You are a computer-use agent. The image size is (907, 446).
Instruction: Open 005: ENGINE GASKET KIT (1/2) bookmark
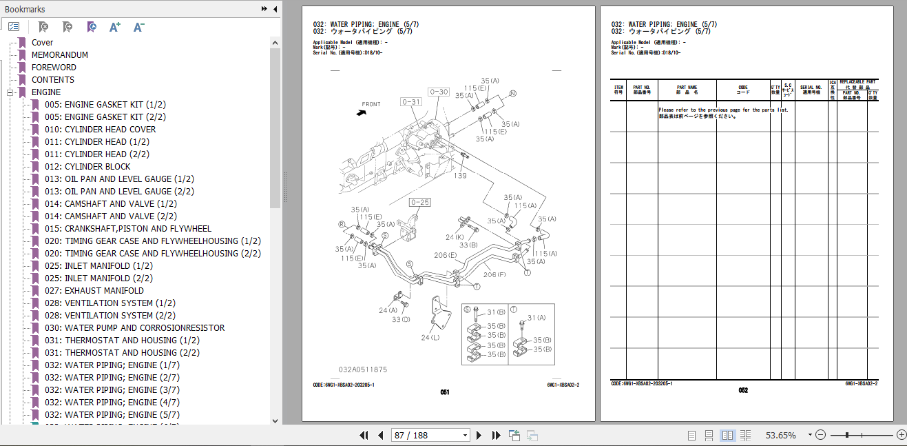[x=105, y=105]
